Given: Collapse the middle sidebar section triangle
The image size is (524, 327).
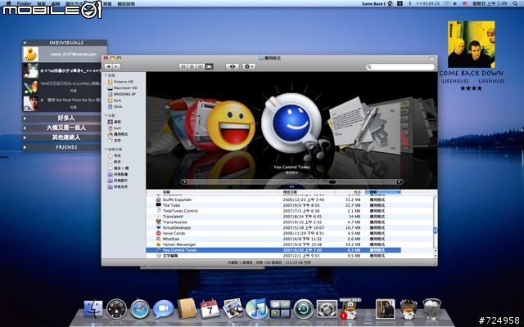Looking at the screenshot, I should (106, 115).
